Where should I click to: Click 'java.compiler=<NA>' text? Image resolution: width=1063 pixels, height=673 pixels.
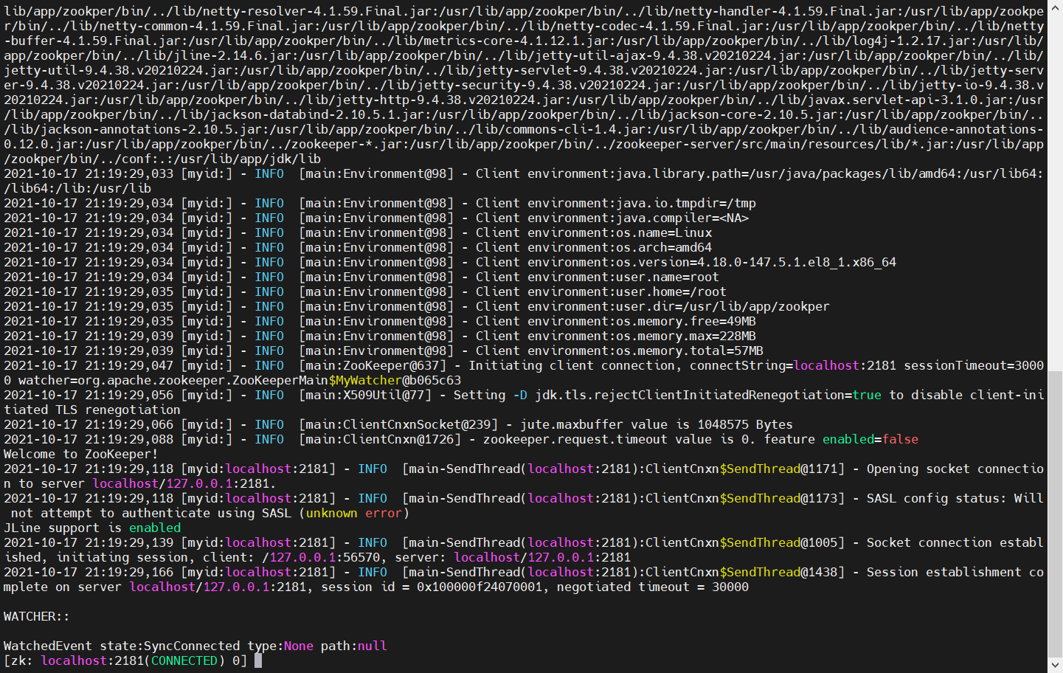(x=682, y=218)
